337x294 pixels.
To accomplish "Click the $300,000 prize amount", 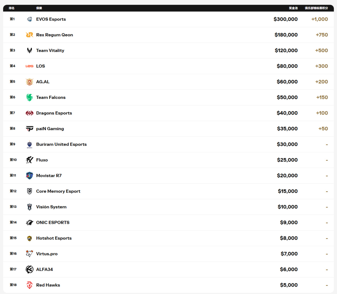I will tap(285, 19).
